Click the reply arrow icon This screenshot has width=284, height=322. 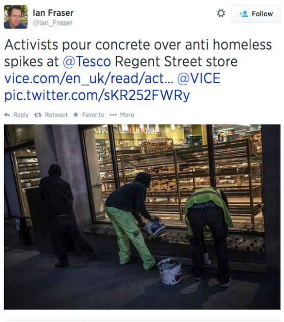(x=7, y=115)
